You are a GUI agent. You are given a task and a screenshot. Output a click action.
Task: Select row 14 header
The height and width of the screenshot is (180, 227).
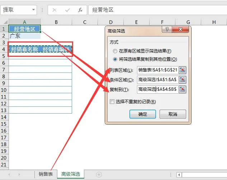click(x=4, y=117)
